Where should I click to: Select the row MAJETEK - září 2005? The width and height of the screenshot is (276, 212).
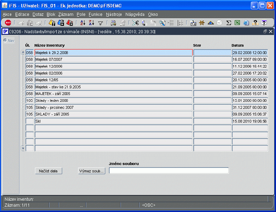(113, 94)
